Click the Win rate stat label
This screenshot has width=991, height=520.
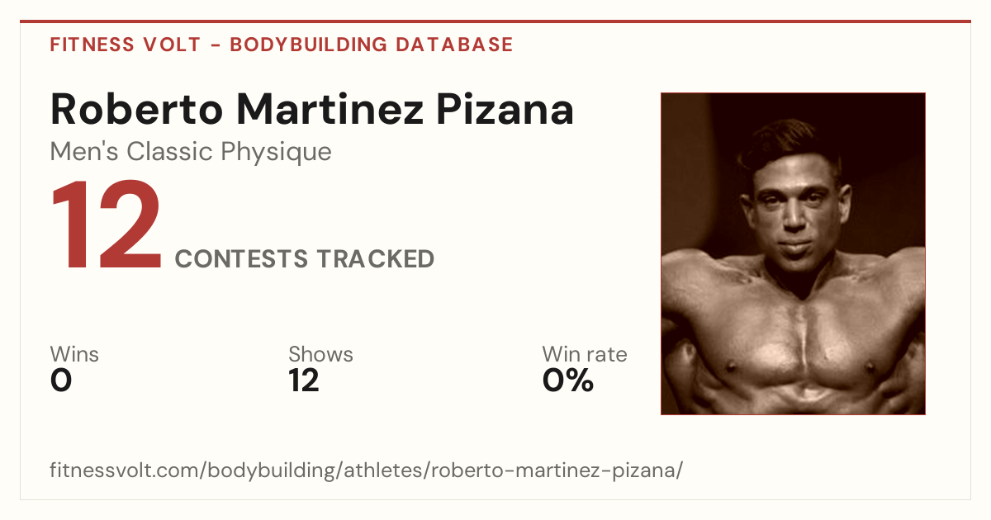click(x=585, y=355)
